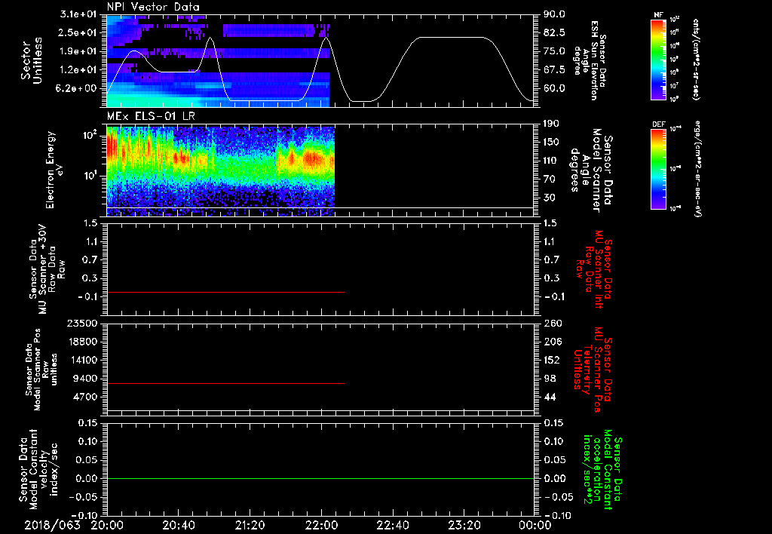772x534 pixels.
Task: Click the red line in the scanner position panel
Action: coord(225,383)
